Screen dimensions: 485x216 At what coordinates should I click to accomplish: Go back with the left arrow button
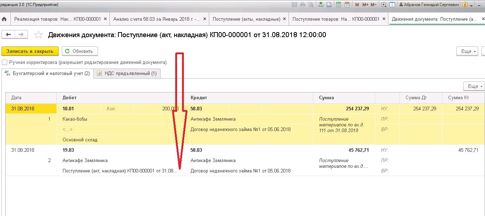tap(8, 34)
